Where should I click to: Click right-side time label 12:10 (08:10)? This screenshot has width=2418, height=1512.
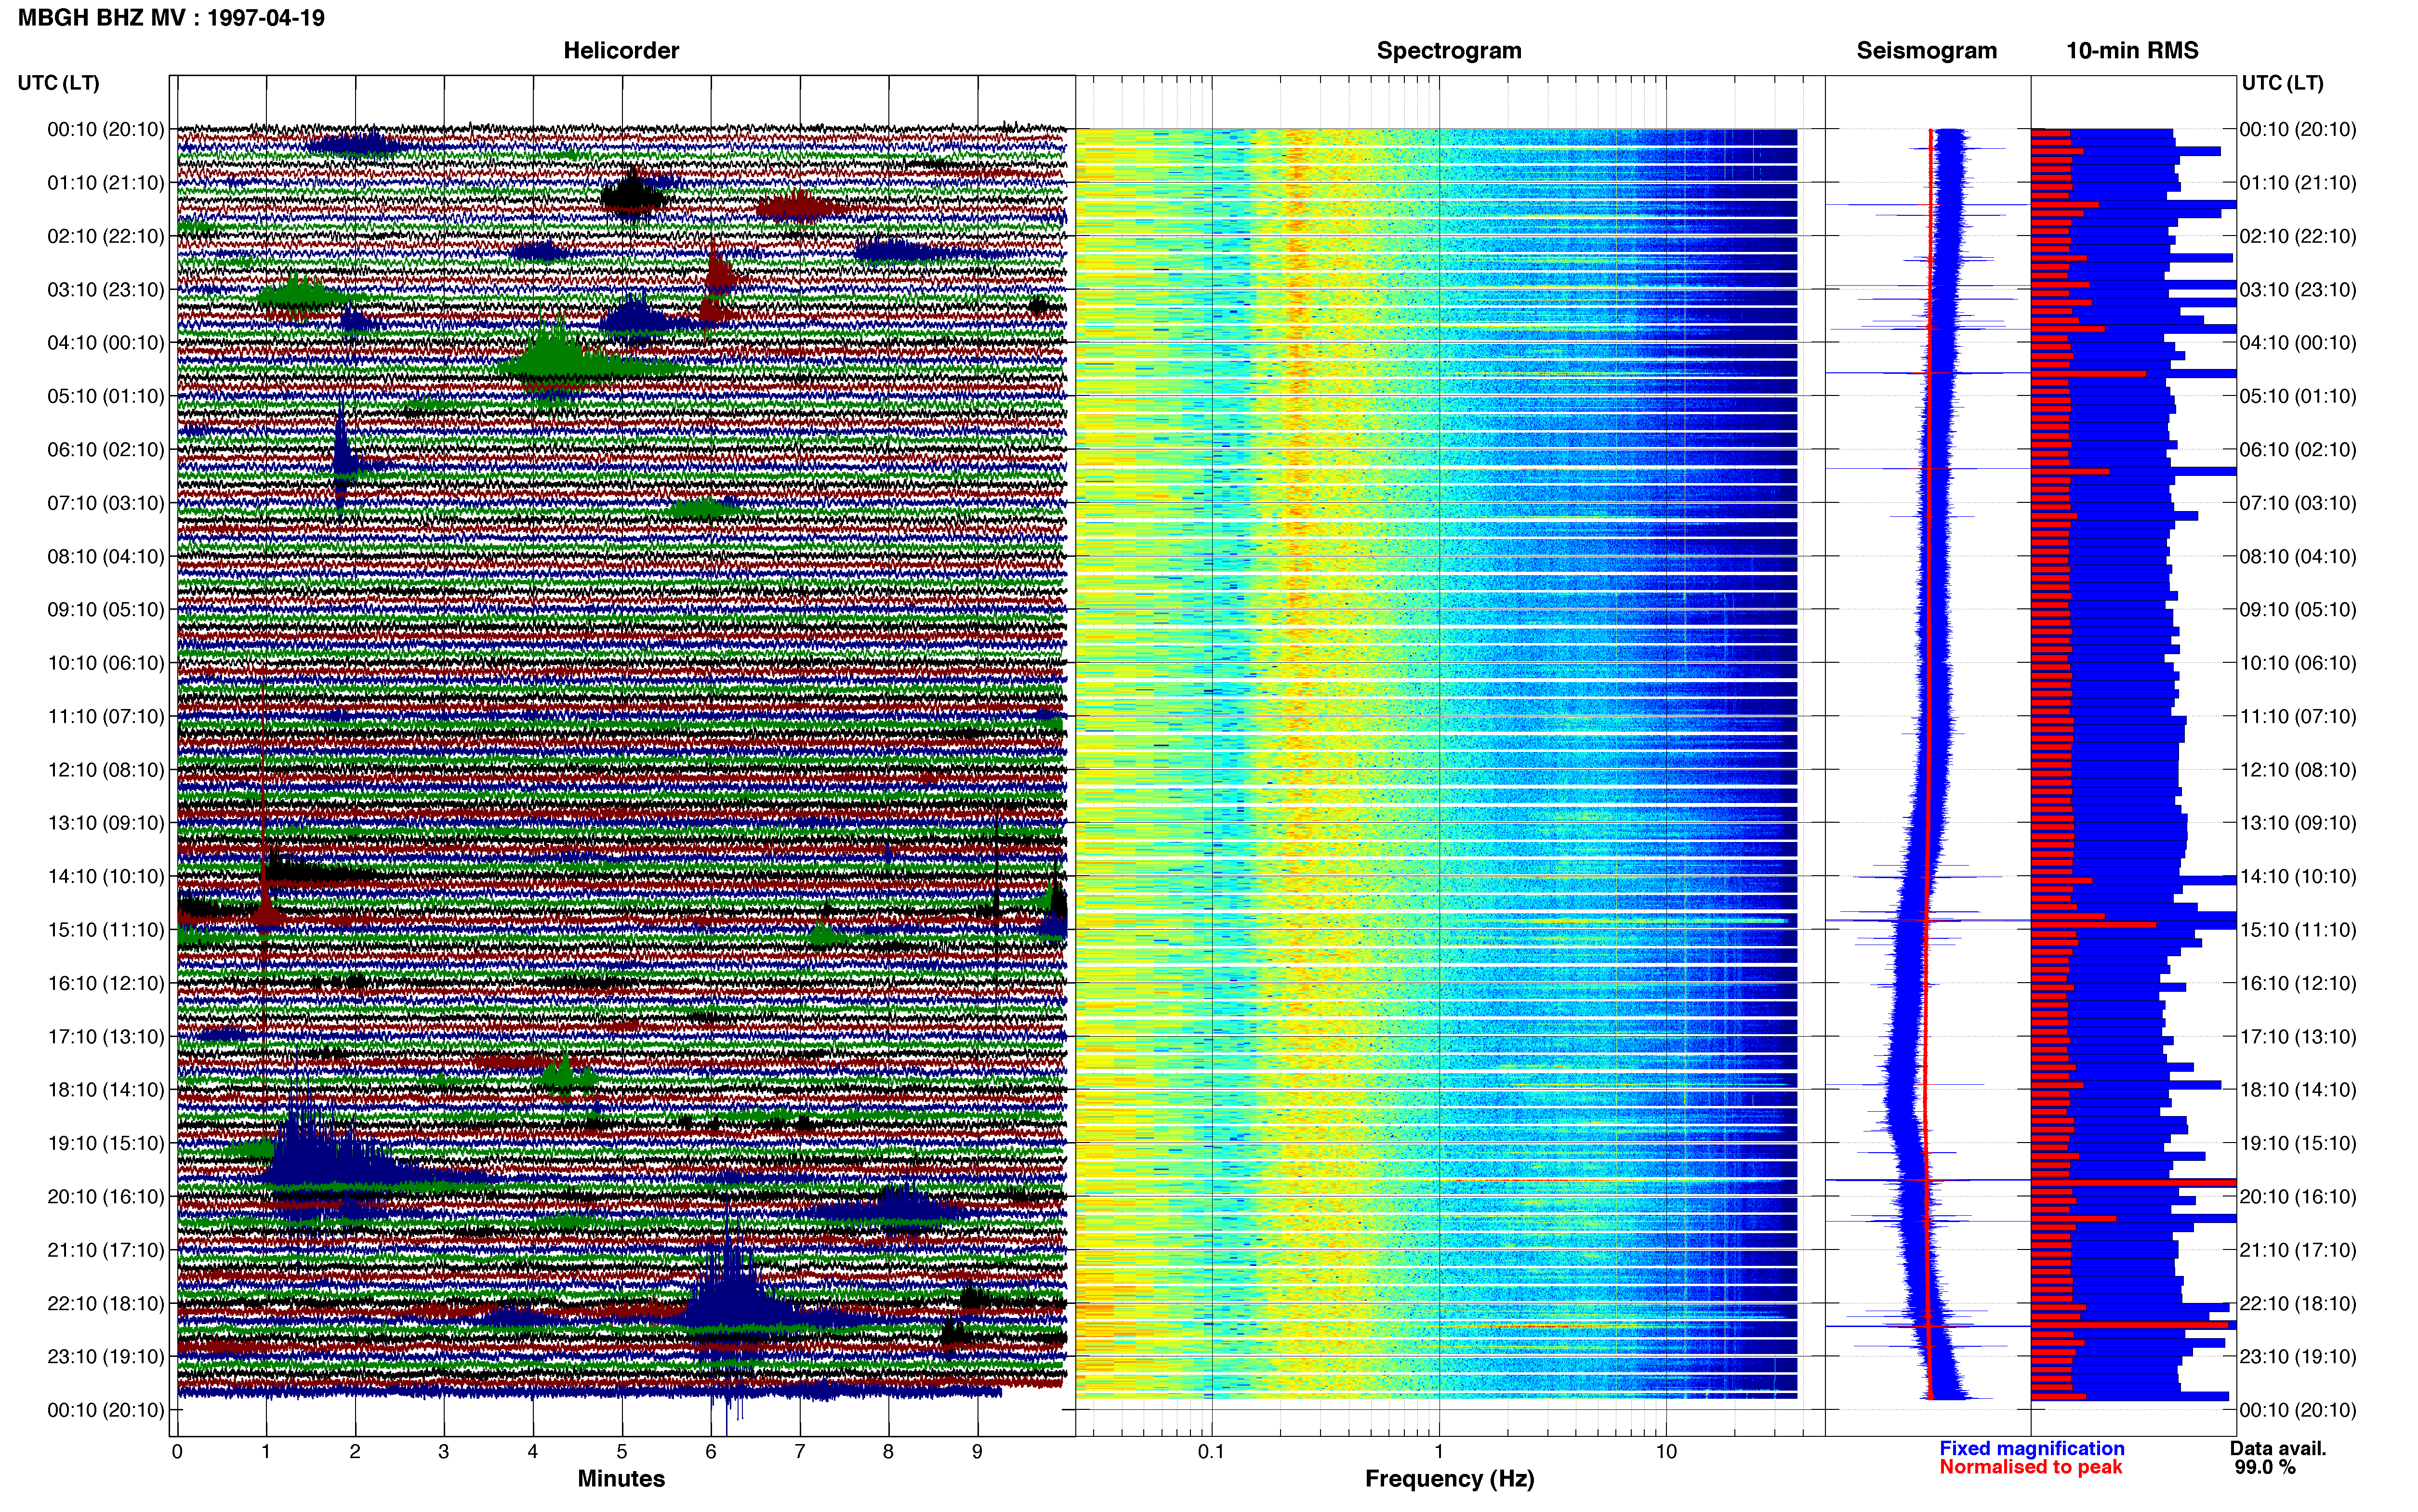tap(2298, 770)
